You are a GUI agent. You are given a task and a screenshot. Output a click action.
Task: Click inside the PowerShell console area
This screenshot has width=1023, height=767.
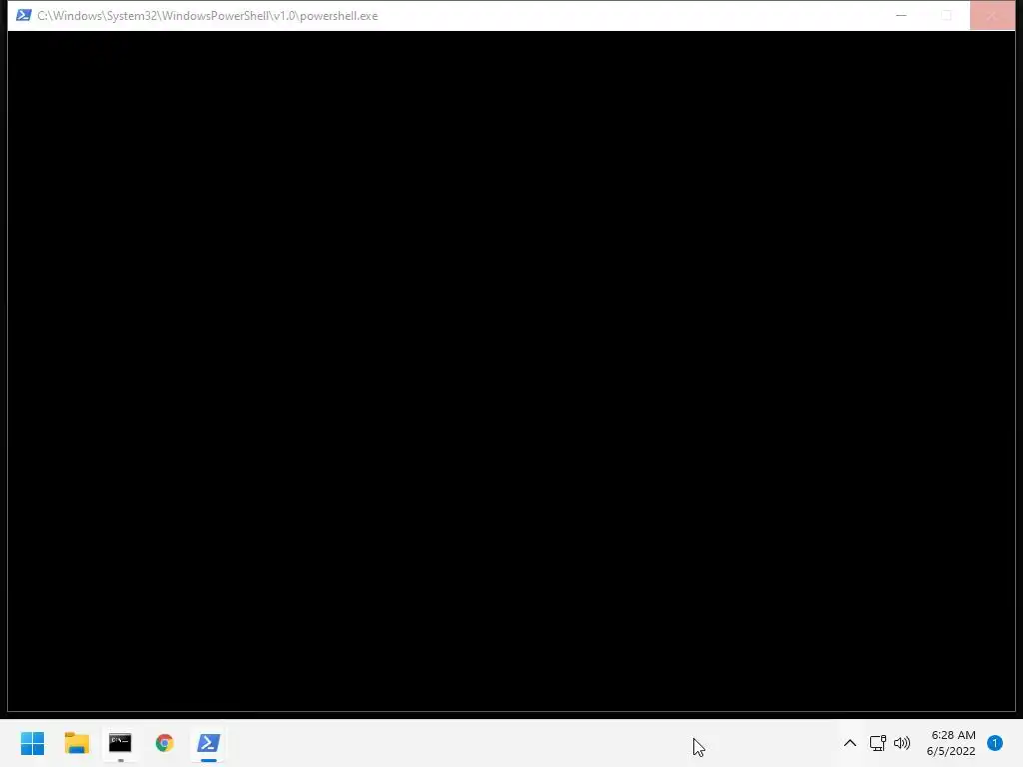point(511,371)
